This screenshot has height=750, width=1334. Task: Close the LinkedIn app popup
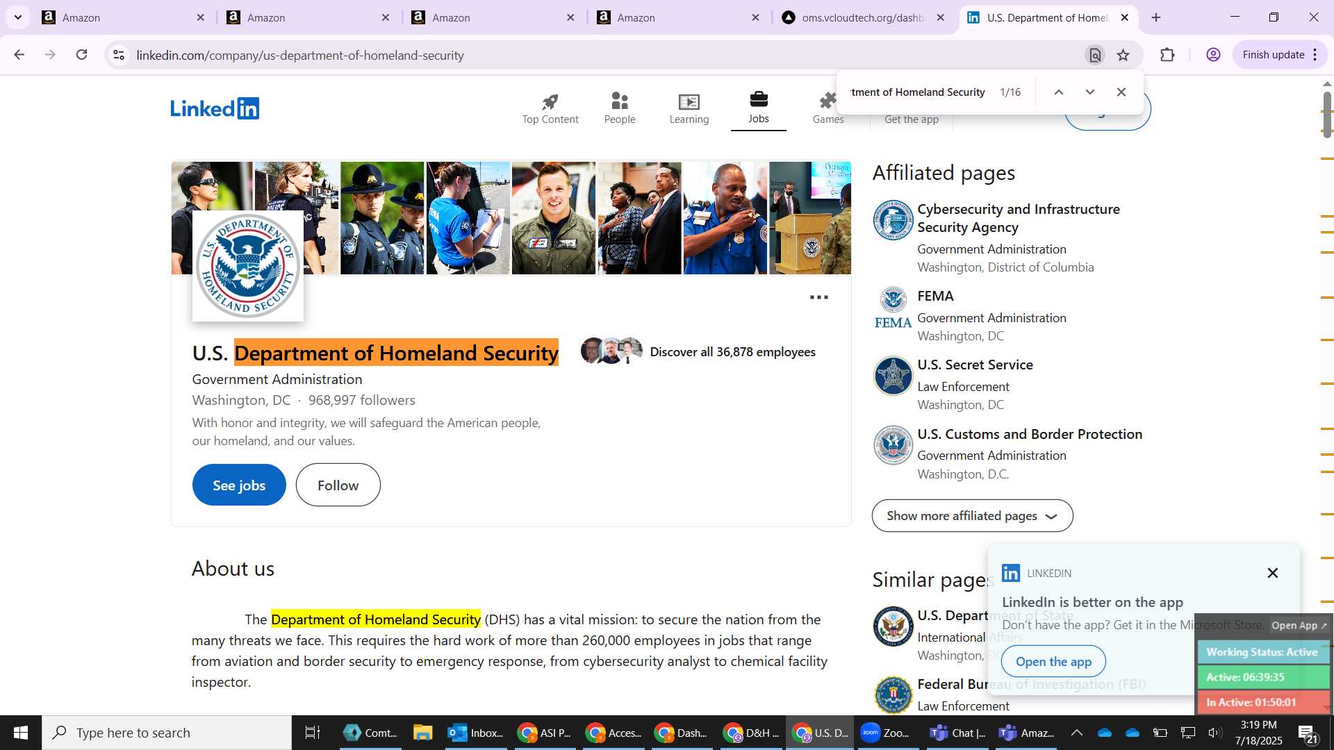pos(1273,573)
